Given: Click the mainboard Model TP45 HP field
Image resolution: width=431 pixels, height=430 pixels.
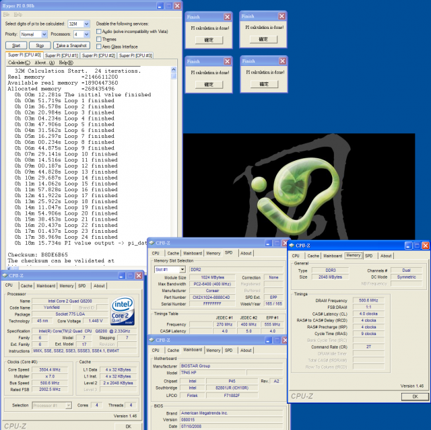Looking at the screenshot, I should [213, 373].
